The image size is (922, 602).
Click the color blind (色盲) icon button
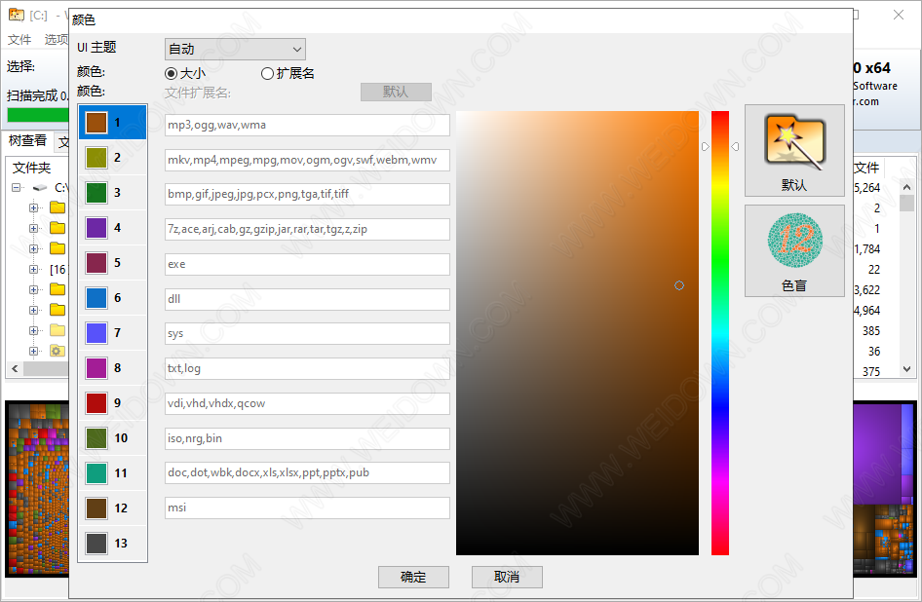point(794,251)
